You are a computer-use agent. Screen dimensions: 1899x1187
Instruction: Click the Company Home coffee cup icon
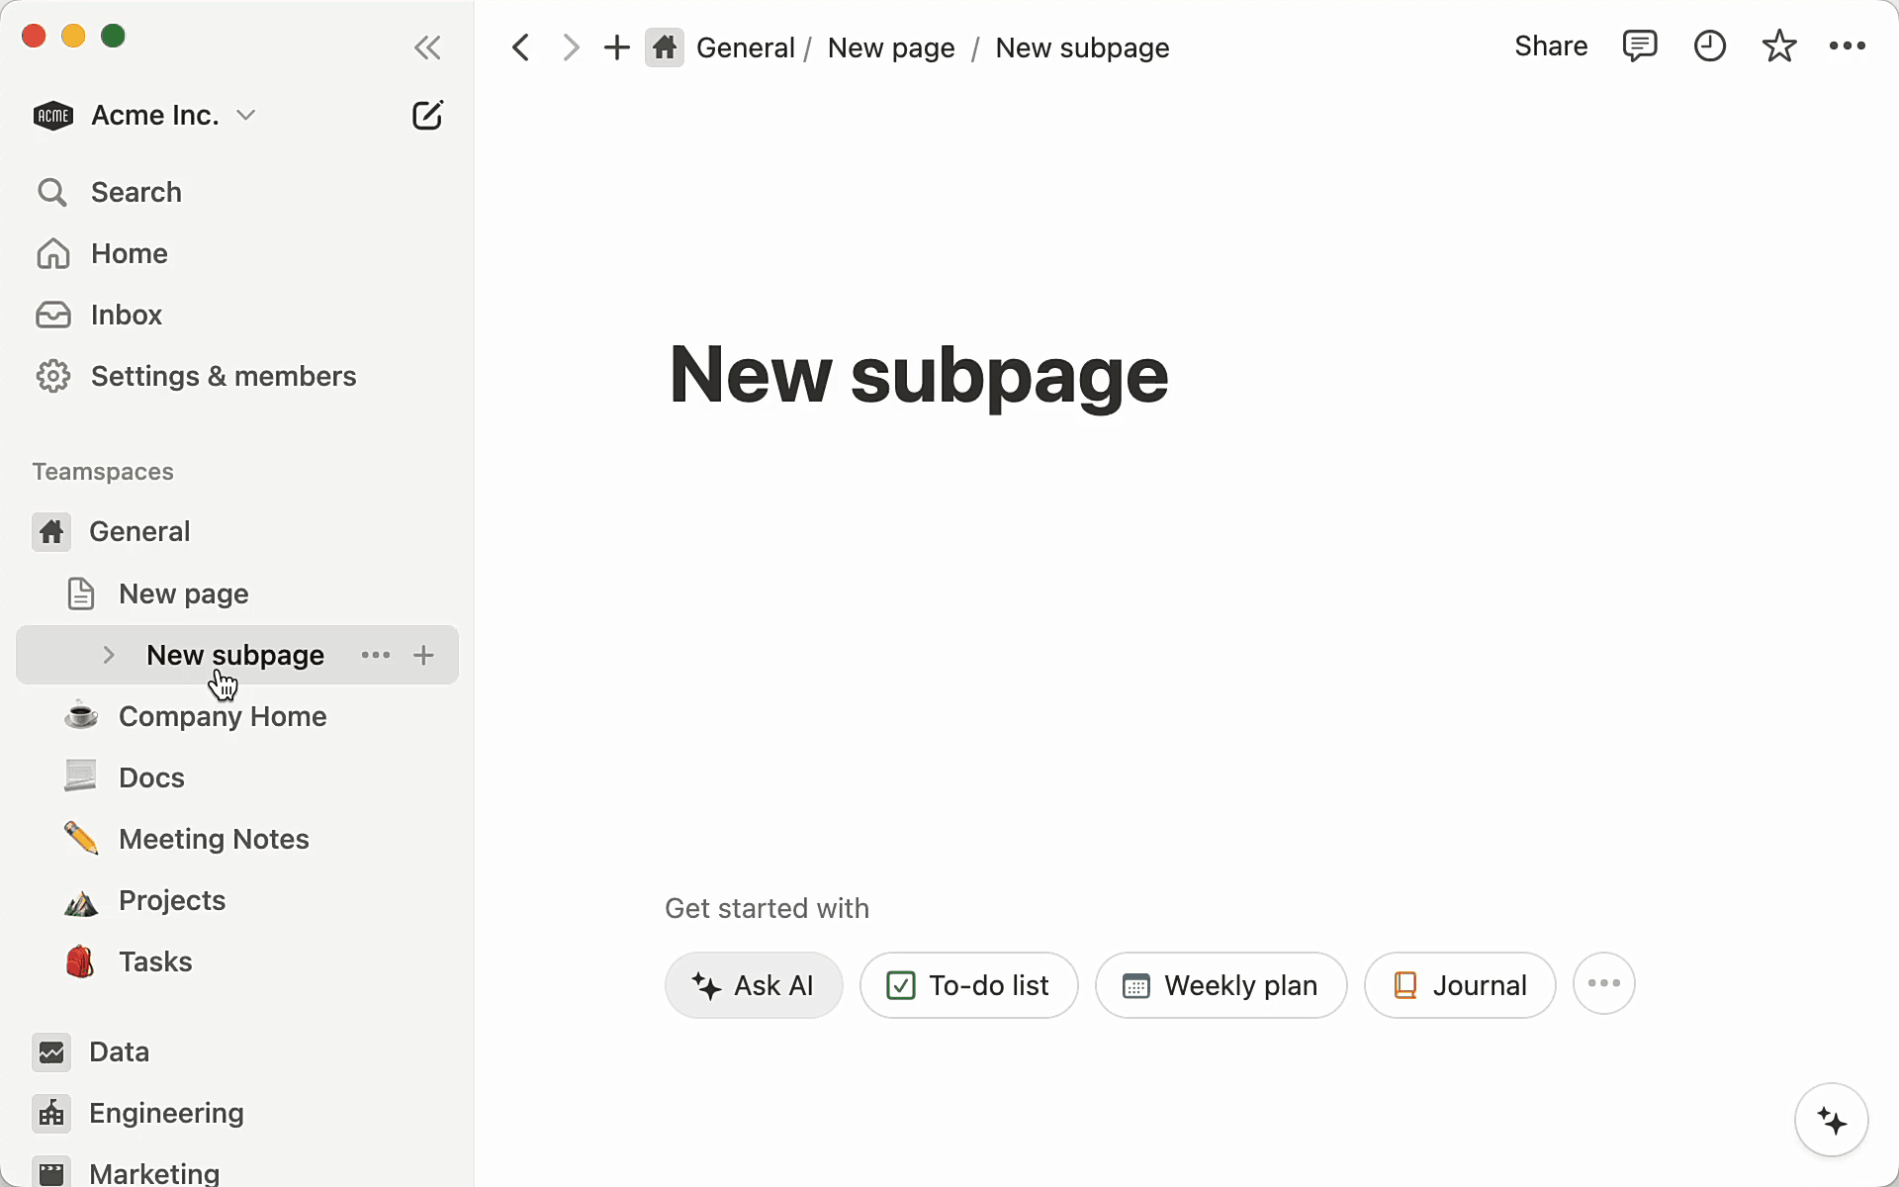pyautogui.click(x=81, y=715)
